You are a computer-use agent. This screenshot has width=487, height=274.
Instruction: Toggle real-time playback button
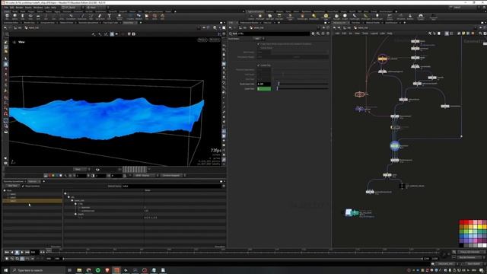(x=7, y=259)
